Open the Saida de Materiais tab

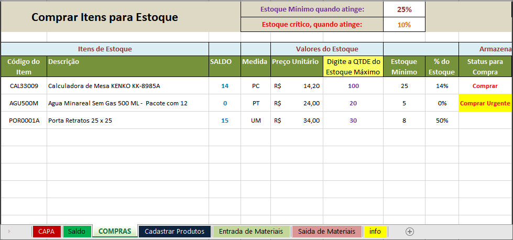326,232
